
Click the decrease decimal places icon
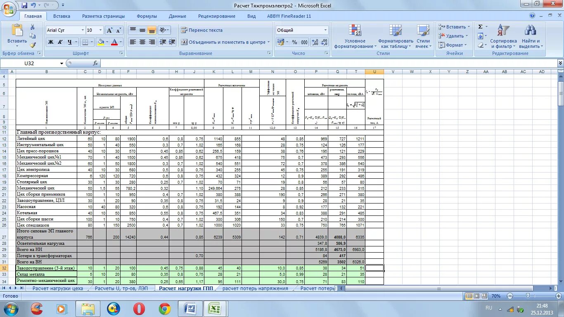[324, 42]
